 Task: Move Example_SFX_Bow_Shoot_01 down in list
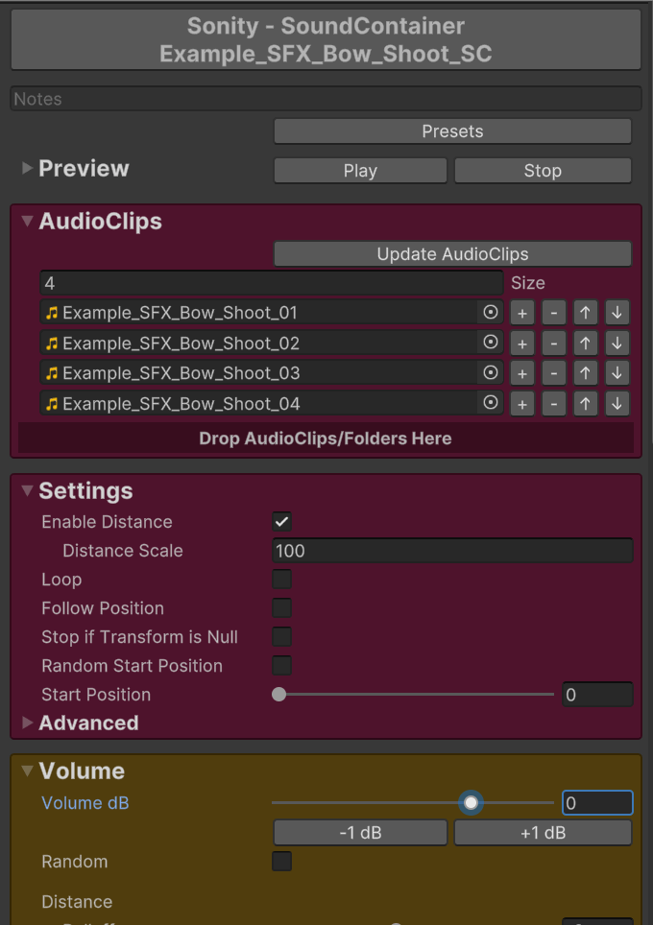pos(617,313)
